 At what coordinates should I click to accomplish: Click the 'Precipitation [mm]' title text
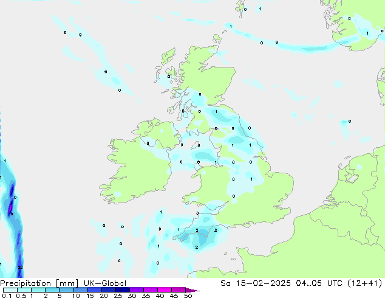pyautogui.click(x=39, y=283)
